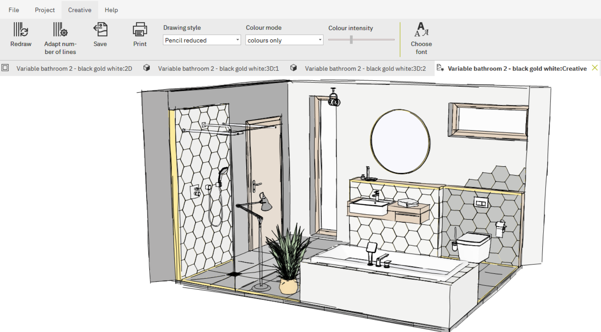
Task: Click the 'Choose font' label
Action: click(421, 48)
